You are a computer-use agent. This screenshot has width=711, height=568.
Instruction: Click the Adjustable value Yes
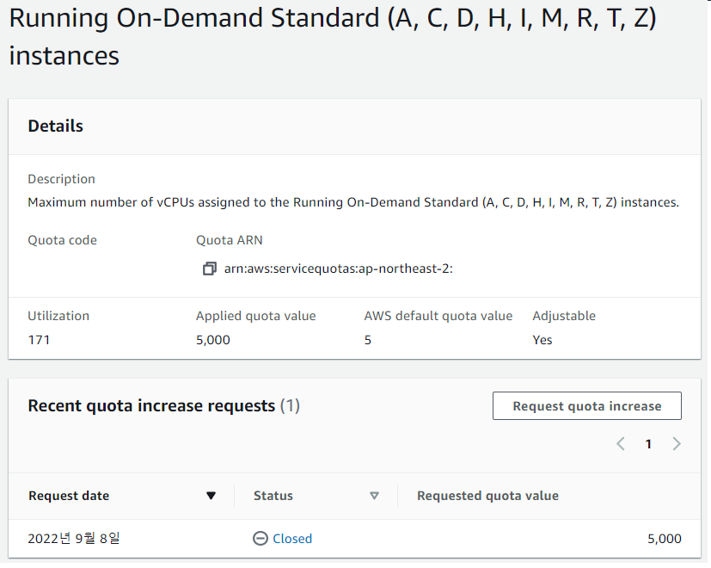(x=542, y=340)
